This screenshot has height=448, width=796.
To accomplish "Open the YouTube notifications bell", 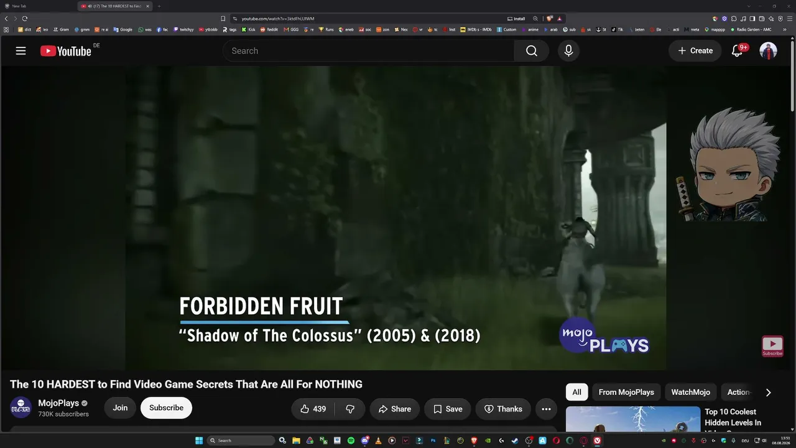I will tap(738, 51).
